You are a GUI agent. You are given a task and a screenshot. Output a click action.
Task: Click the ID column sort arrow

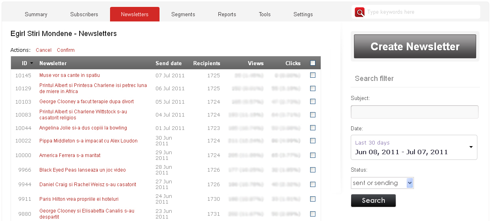pos(32,64)
